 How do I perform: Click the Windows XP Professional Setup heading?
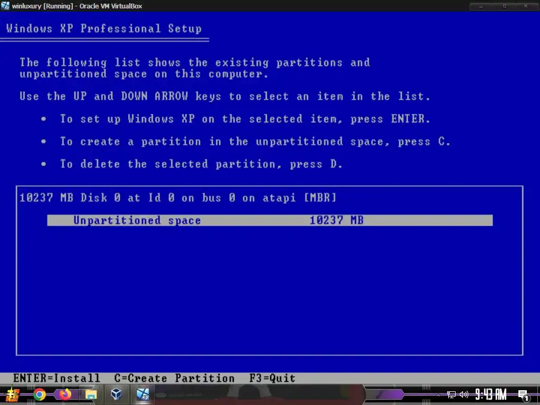tap(104, 28)
